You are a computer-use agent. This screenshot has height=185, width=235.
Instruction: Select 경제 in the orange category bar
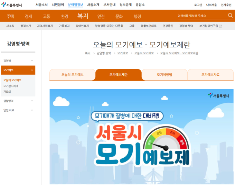tap(28, 16)
